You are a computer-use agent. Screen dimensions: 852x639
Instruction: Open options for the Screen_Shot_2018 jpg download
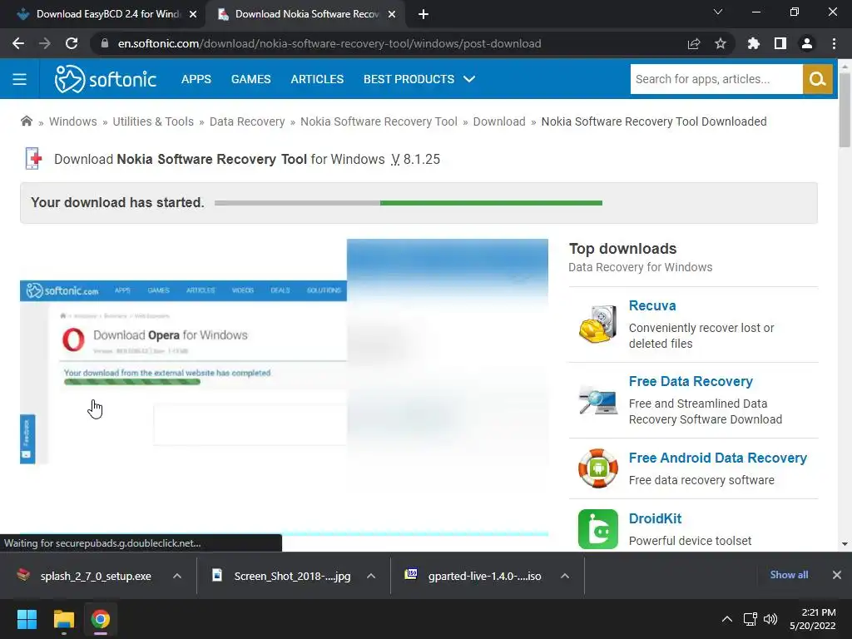point(371,576)
